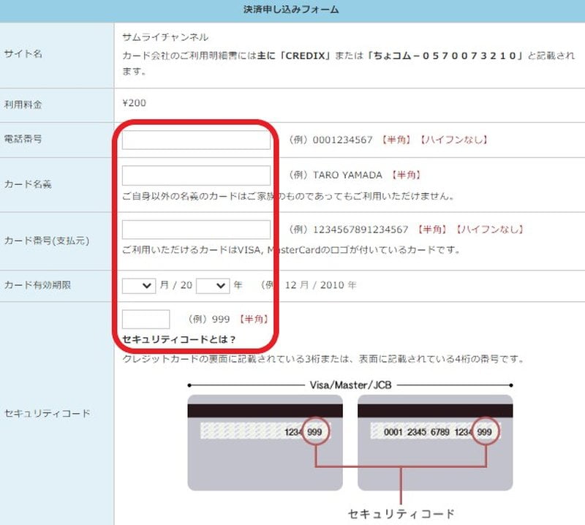Click the card number (カード番号) input field
Viewport: 585px width, 525px height.
(x=196, y=230)
